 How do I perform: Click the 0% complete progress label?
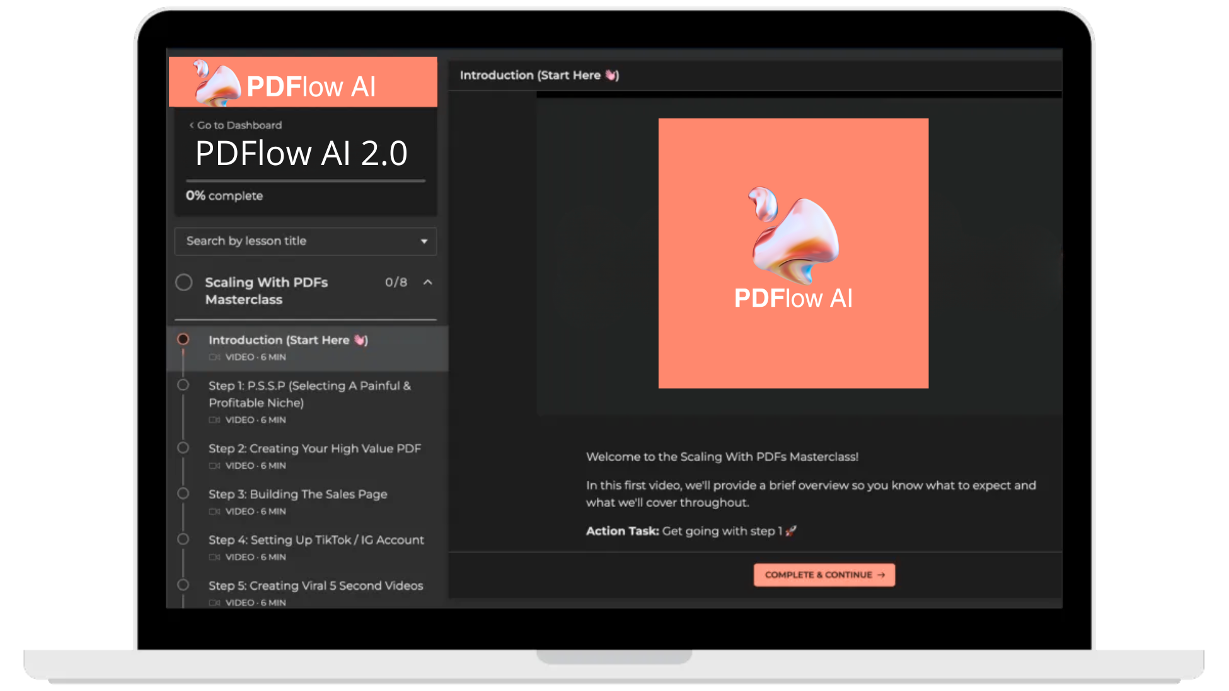click(x=224, y=196)
